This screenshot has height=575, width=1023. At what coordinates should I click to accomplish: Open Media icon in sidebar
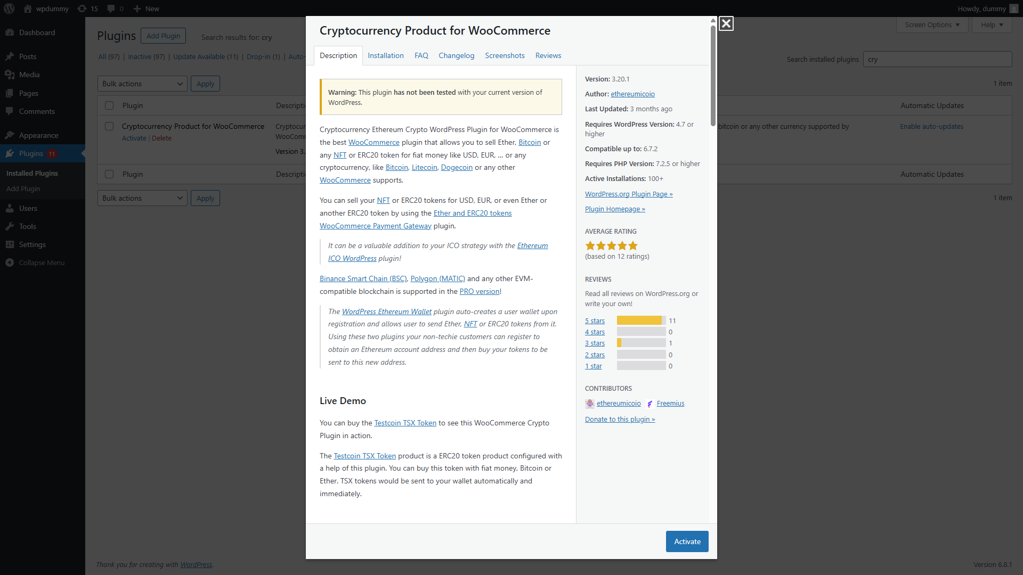[10, 75]
